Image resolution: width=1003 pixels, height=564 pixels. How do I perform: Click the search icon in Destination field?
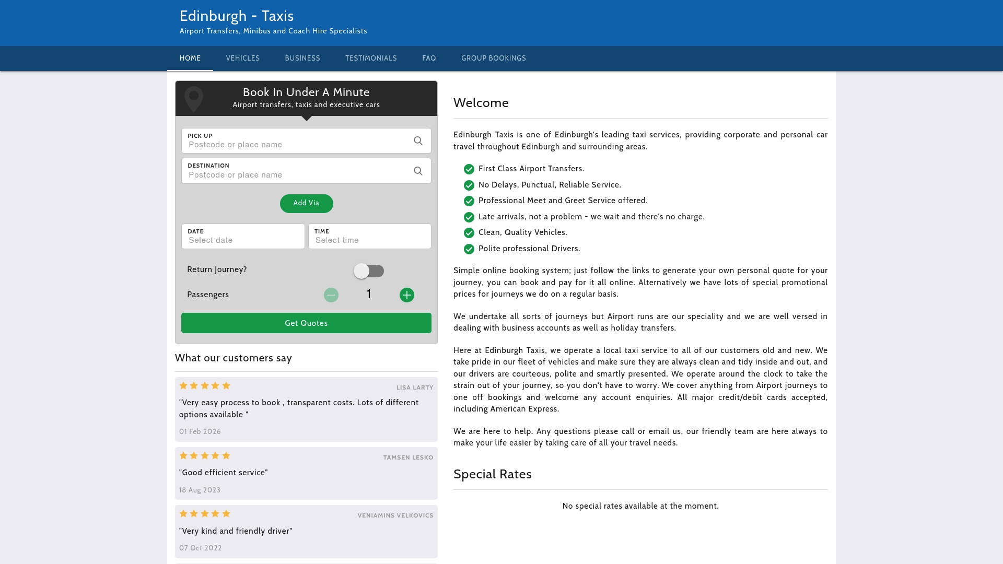point(418,171)
